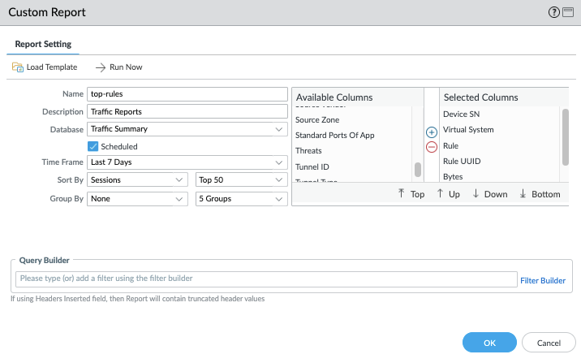The image size is (581, 363).
Task: Move selected column to Top
Action: (411, 194)
